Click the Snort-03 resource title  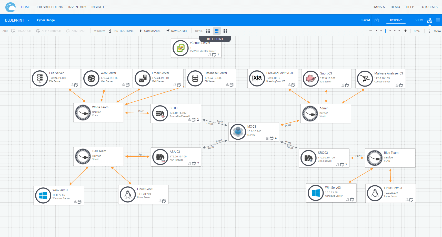click(326, 73)
